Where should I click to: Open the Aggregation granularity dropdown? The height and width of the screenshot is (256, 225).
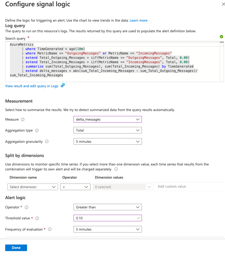click(107, 141)
